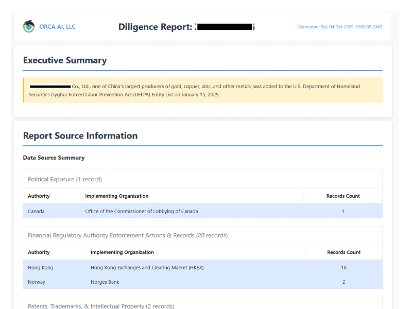Click the Report Source Information heading
Image resolution: width=412 pixels, height=309 pixels.
coord(80,135)
